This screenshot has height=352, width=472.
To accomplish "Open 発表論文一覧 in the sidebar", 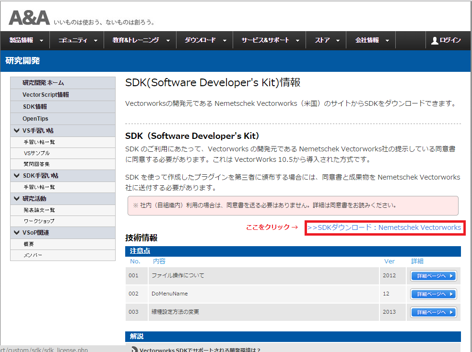I will point(63,210).
